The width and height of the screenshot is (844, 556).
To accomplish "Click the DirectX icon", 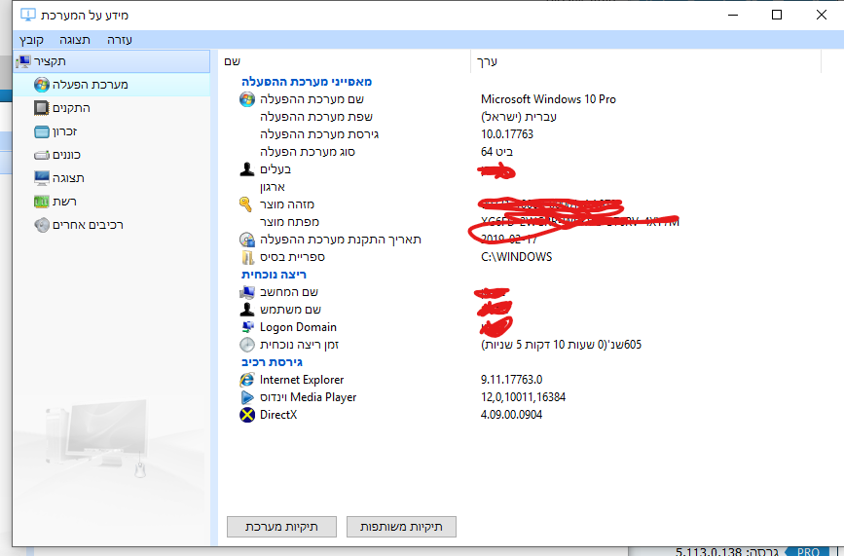I will point(247,415).
